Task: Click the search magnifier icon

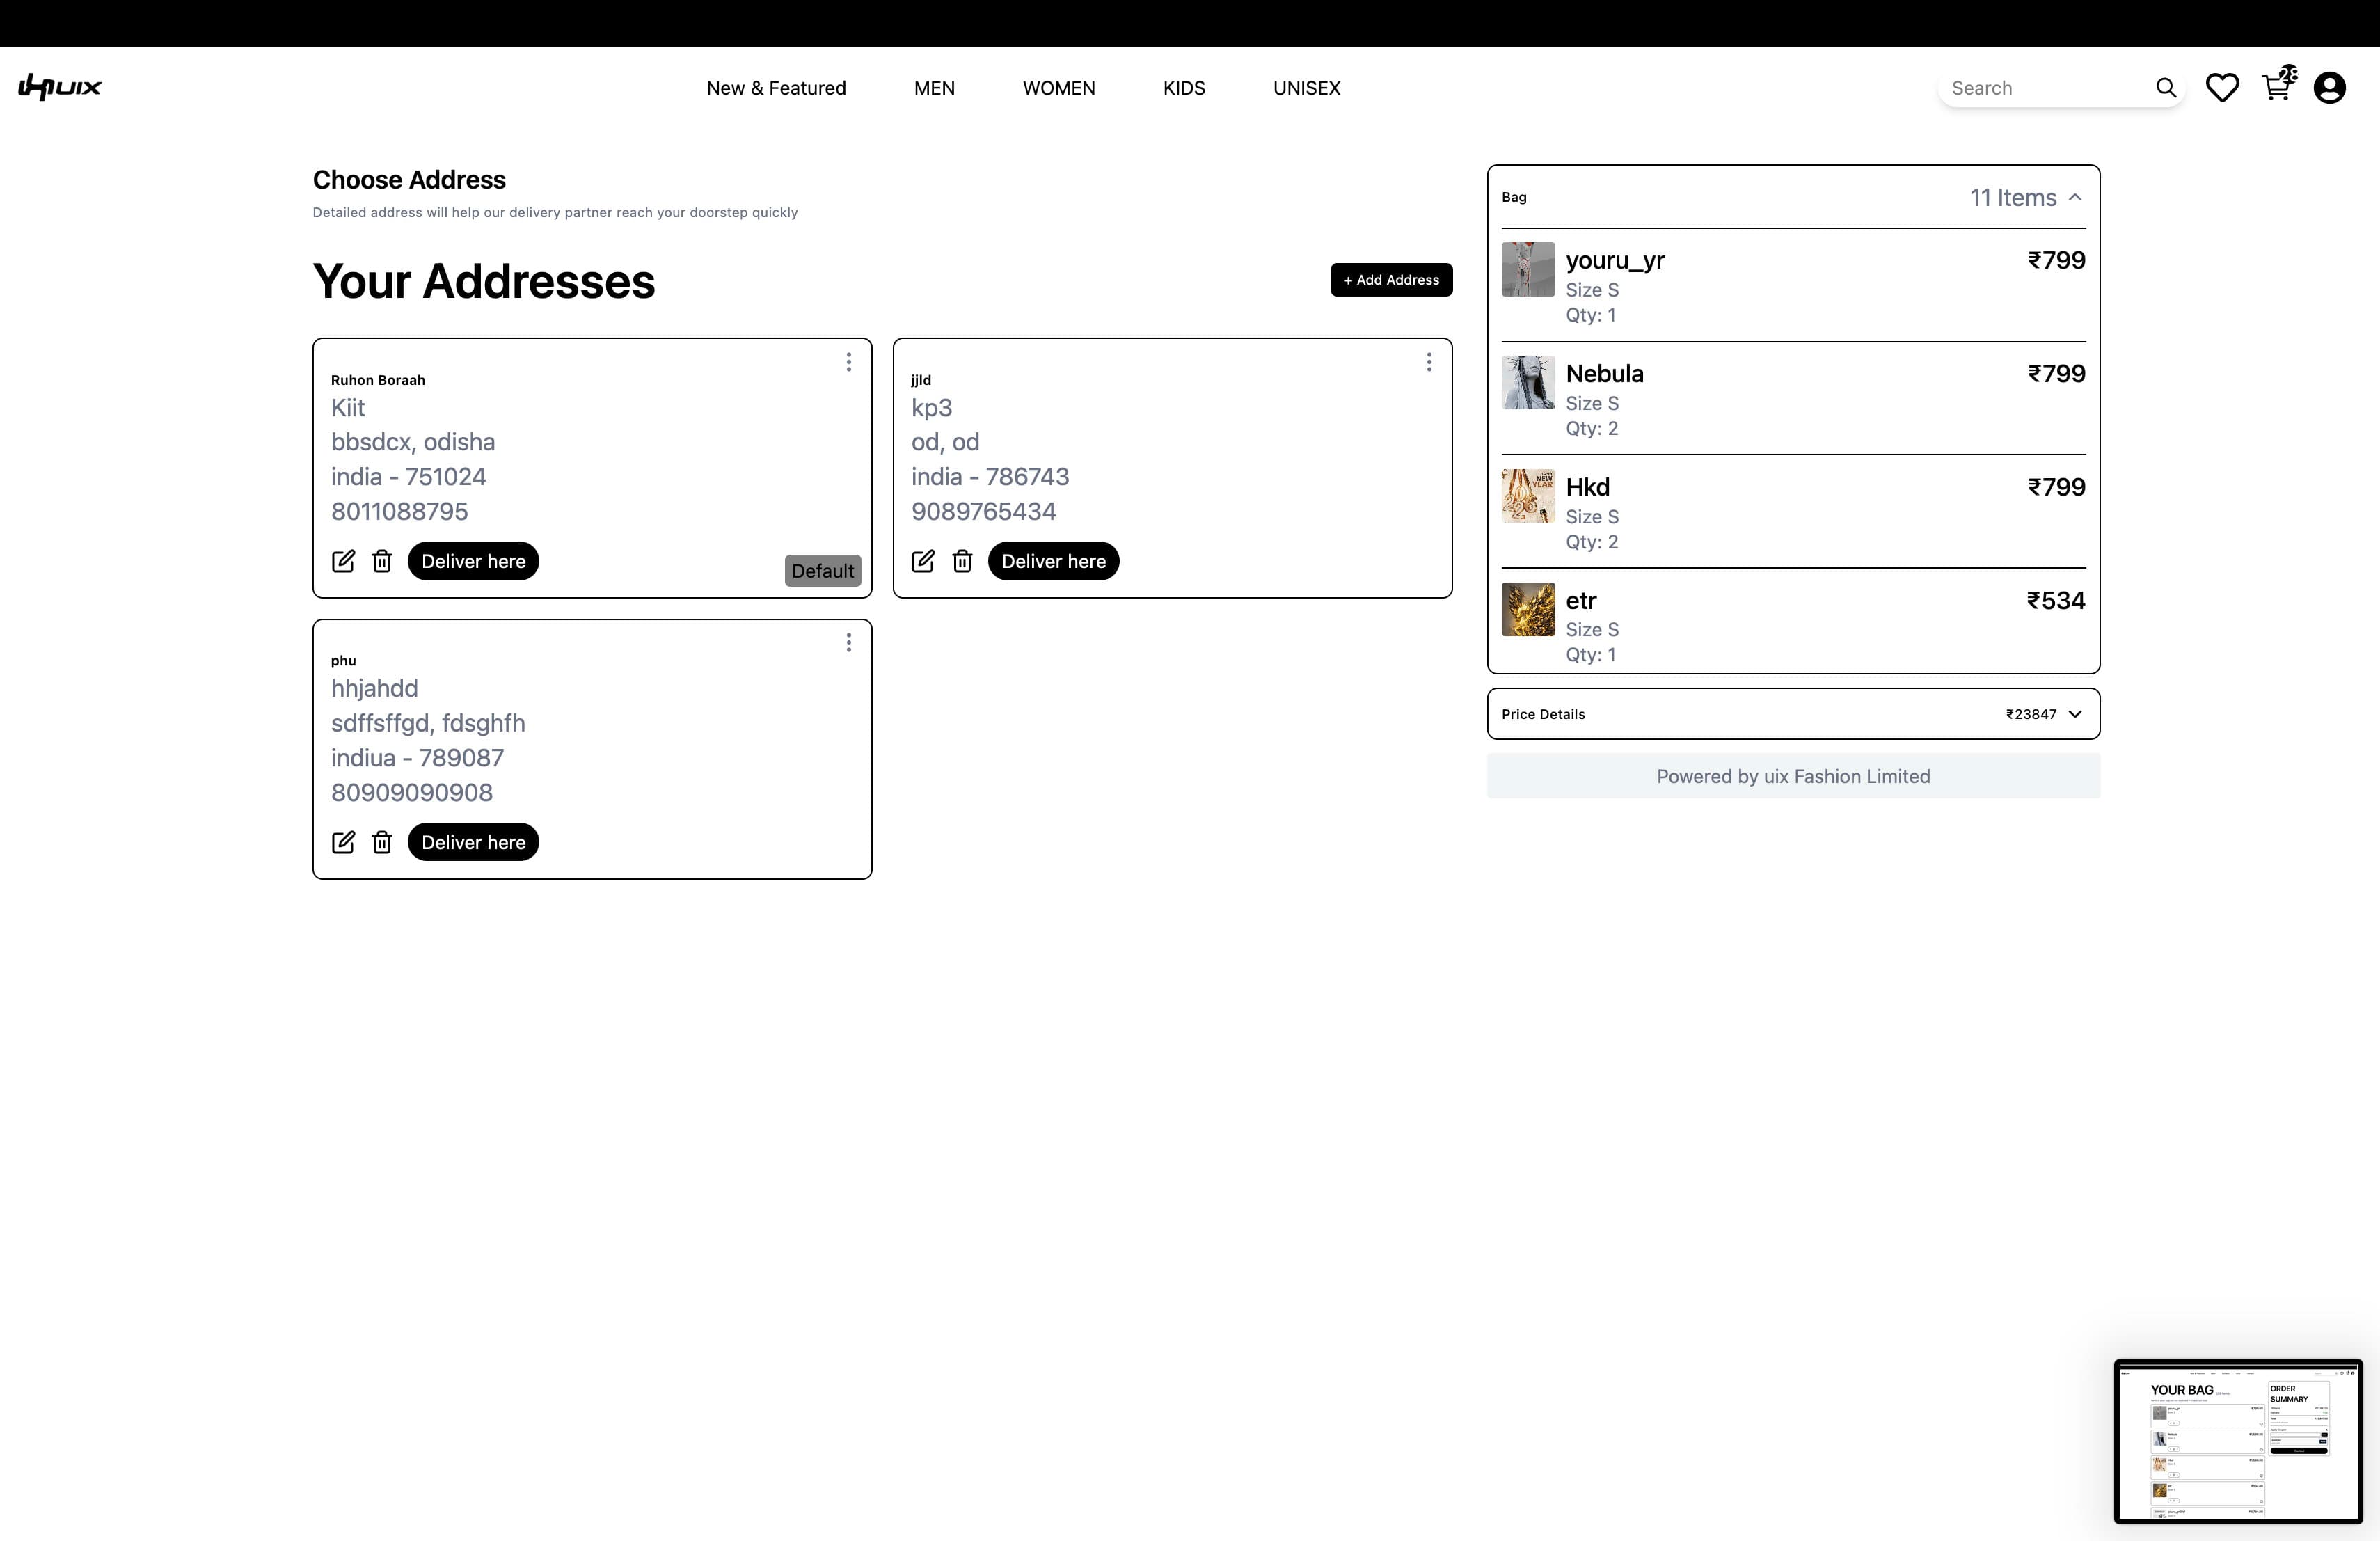Action: point(2165,88)
